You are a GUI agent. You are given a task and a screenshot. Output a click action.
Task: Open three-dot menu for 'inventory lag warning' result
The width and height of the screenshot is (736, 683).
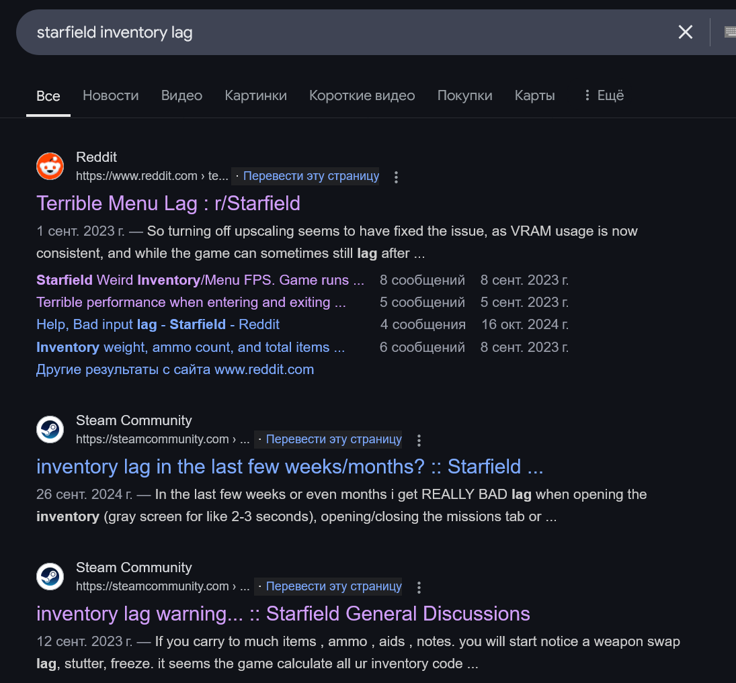(419, 587)
